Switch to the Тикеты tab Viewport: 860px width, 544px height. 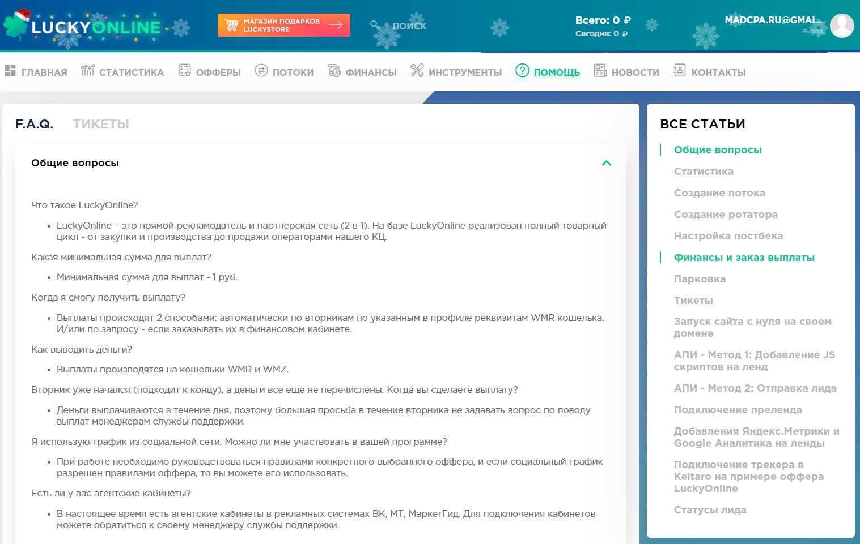click(x=101, y=124)
